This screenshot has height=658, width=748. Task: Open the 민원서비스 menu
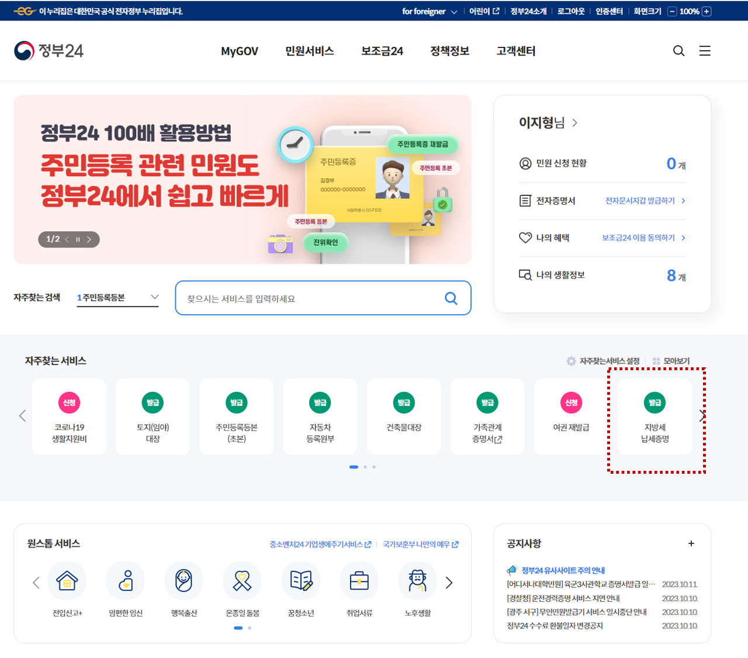point(310,51)
